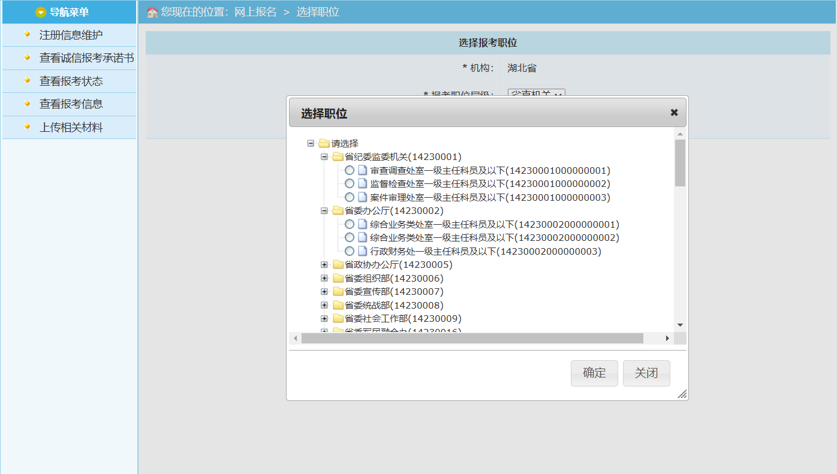The width and height of the screenshot is (837, 474).
Task: Collapse the 省纪委监委机关 tree node
Action: [x=324, y=157]
